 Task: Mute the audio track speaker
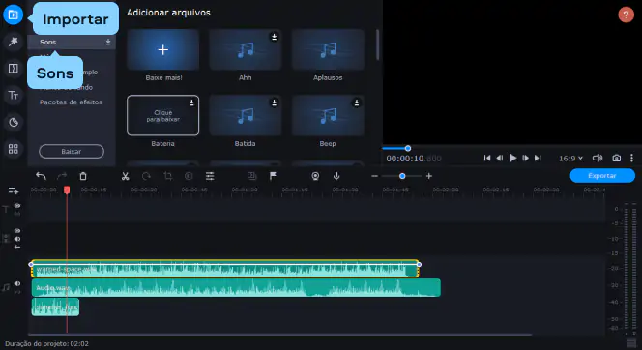(x=17, y=283)
